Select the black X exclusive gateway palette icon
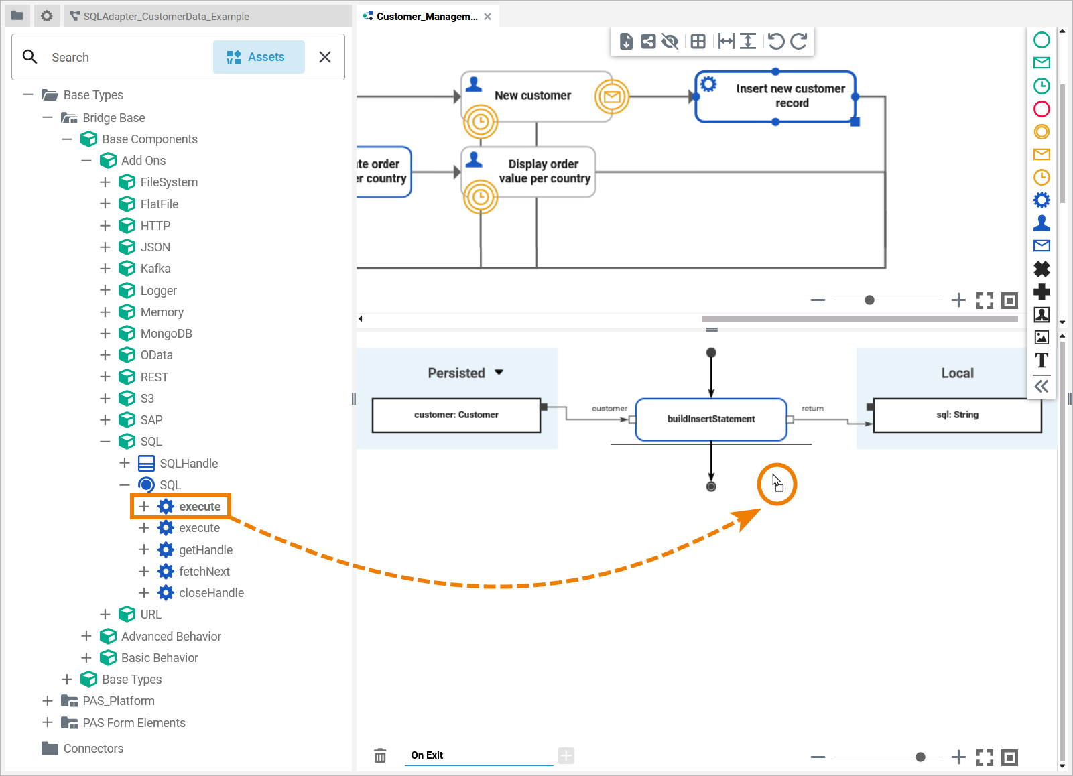The width and height of the screenshot is (1073, 776). (x=1042, y=269)
